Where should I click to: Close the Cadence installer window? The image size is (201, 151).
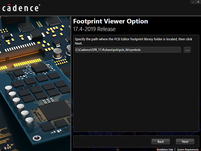click(198, 2)
